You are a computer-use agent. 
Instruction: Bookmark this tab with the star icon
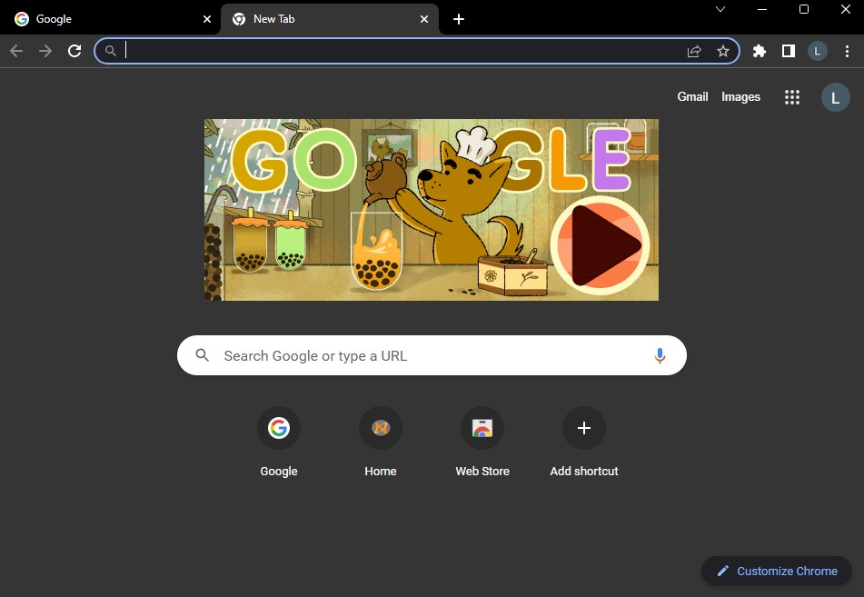(723, 51)
